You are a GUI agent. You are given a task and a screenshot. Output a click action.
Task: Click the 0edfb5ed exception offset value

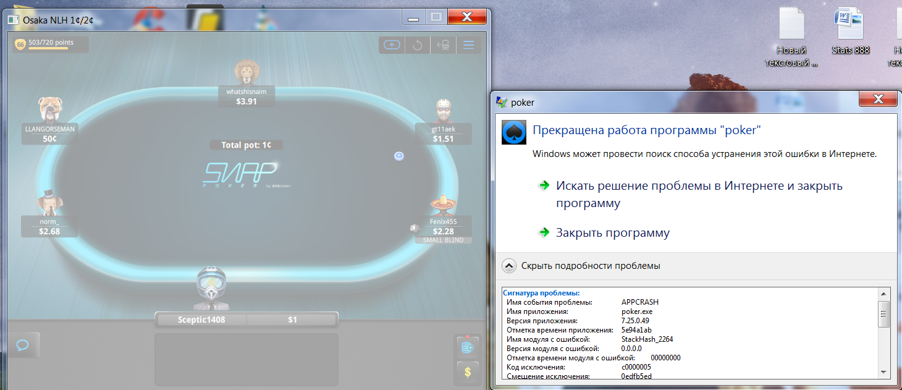636,376
